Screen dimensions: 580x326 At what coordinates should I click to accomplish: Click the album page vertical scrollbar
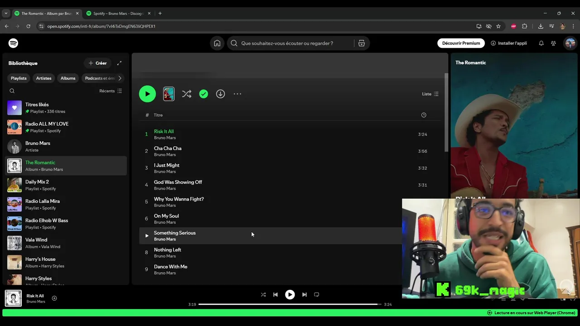[x=446, y=112]
